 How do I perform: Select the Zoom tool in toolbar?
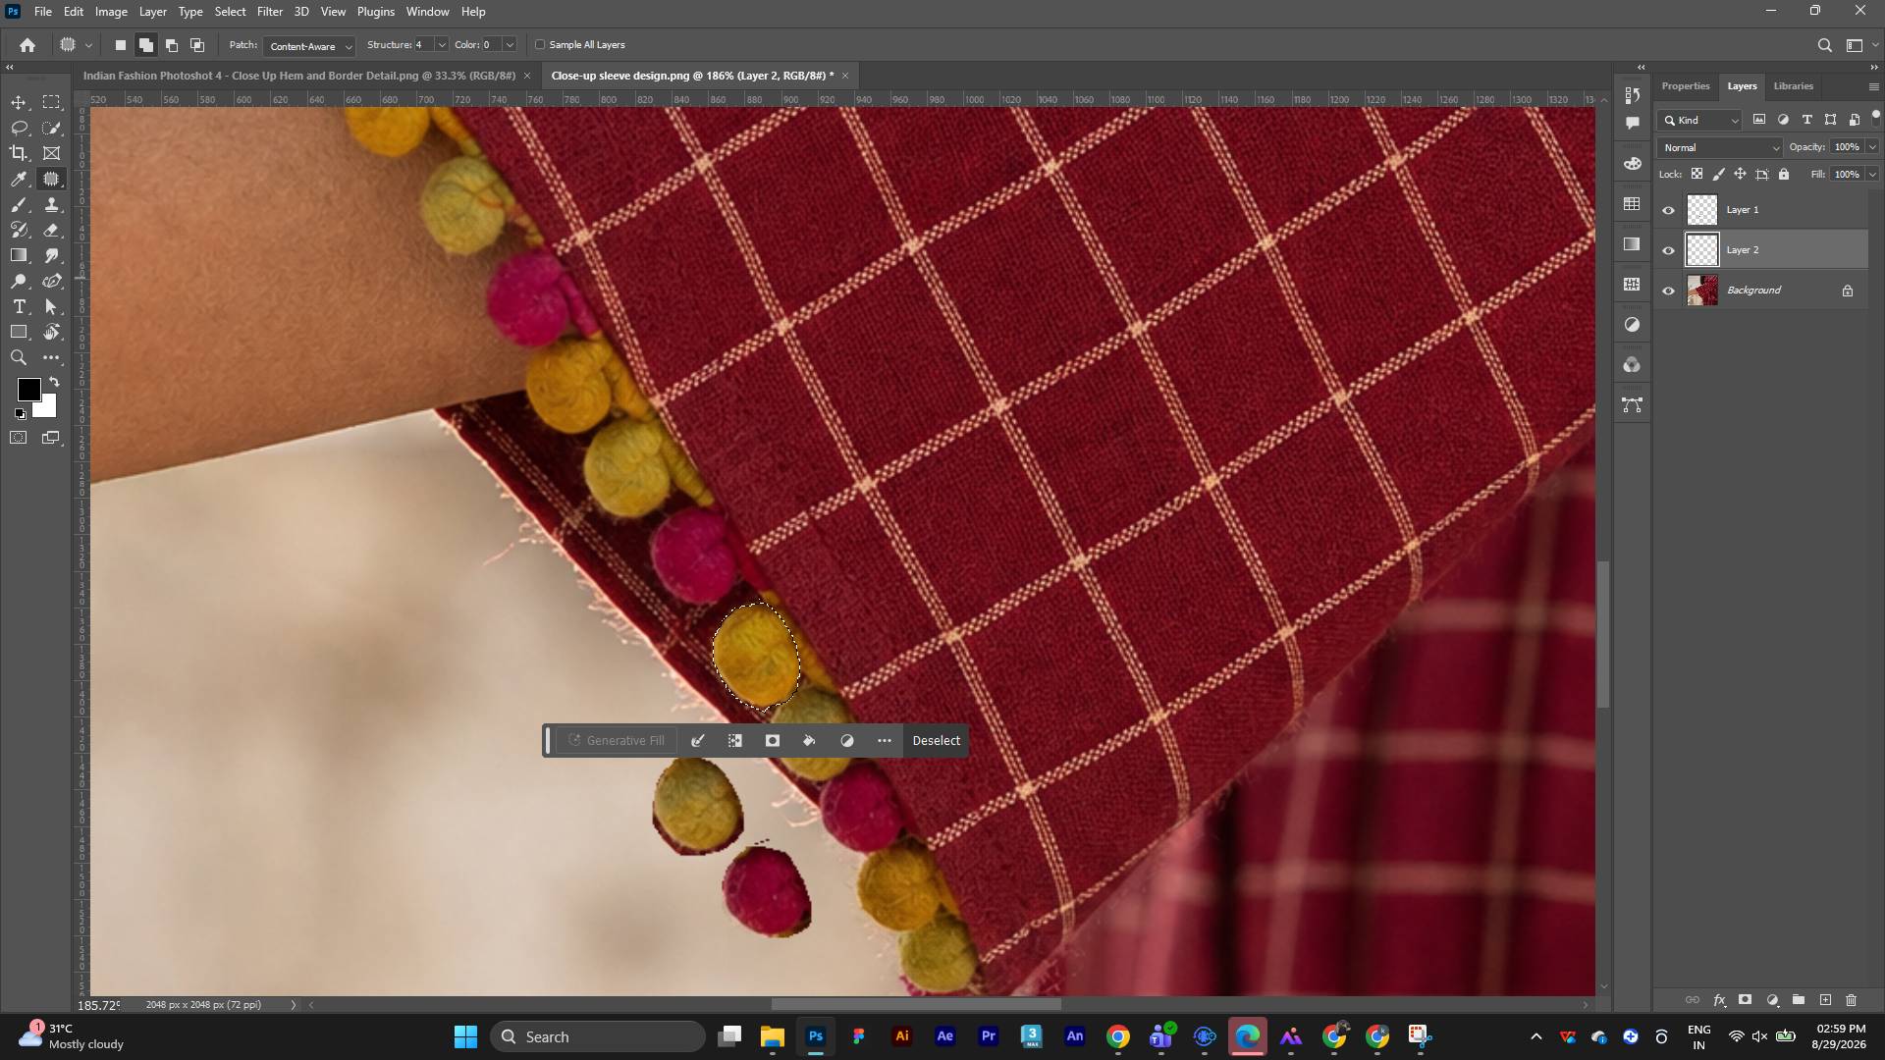19,358
